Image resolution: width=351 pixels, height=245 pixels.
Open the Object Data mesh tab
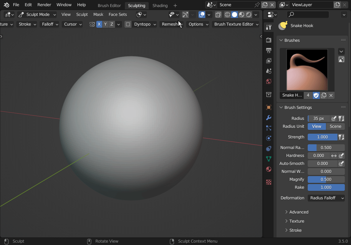click(269, 159)
